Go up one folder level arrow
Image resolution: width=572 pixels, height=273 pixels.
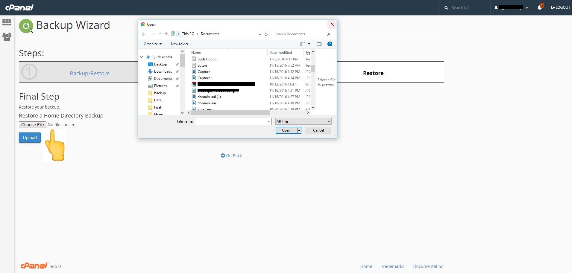point(166,34)
